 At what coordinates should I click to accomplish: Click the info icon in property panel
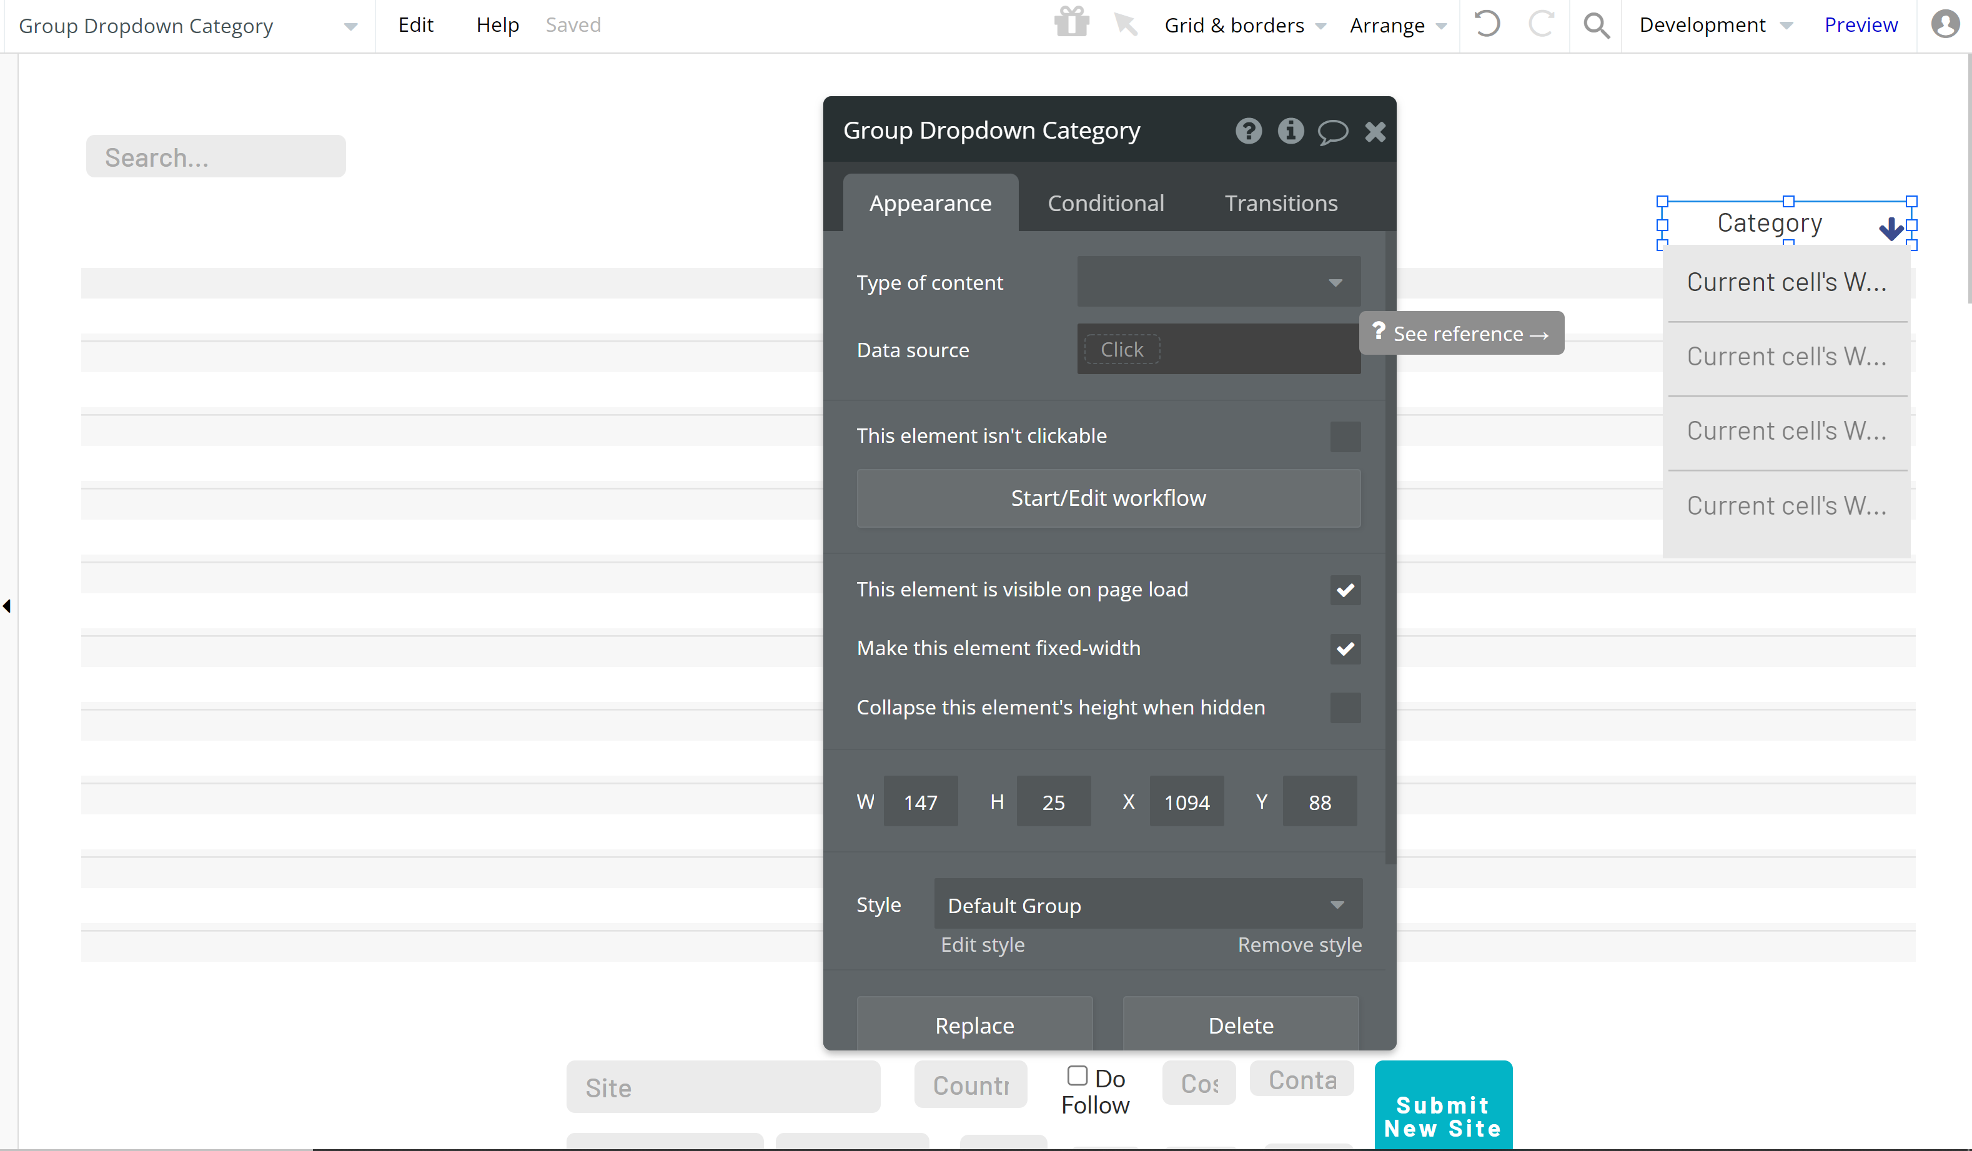(x=1291, y=131)
